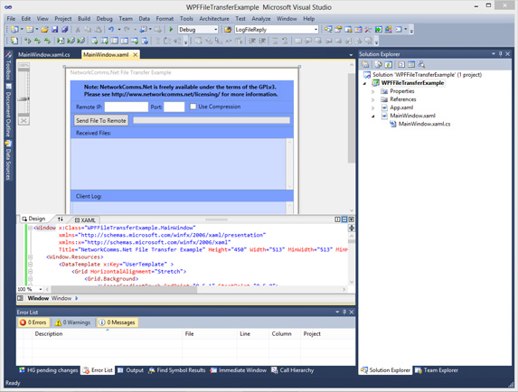This screenshot has width=518, height=392.
Task: Click the Save floppy disk icon
Action: (x=55, y=30)
